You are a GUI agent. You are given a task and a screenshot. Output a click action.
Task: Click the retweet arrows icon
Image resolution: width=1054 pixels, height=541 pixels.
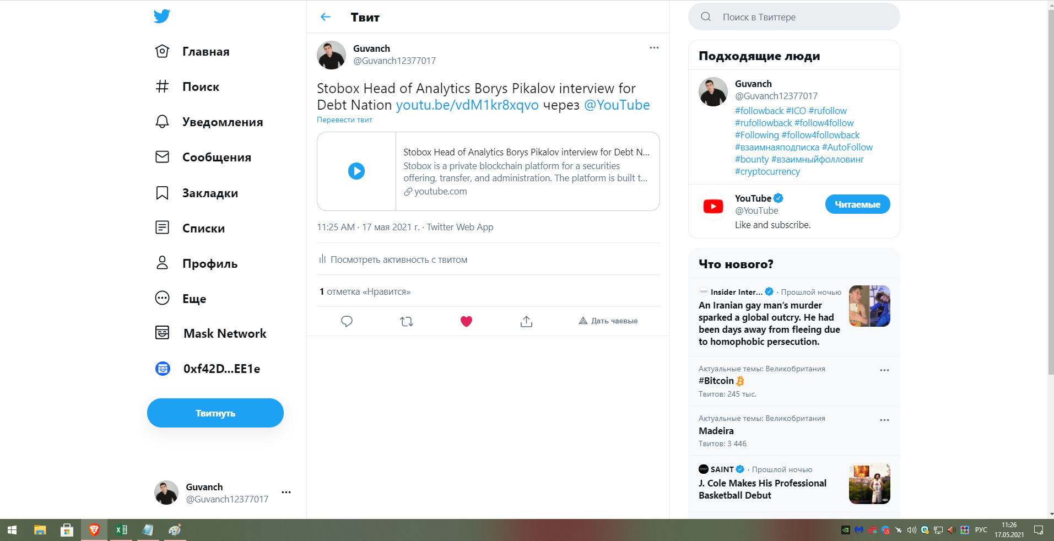click(x=407, y=321)
